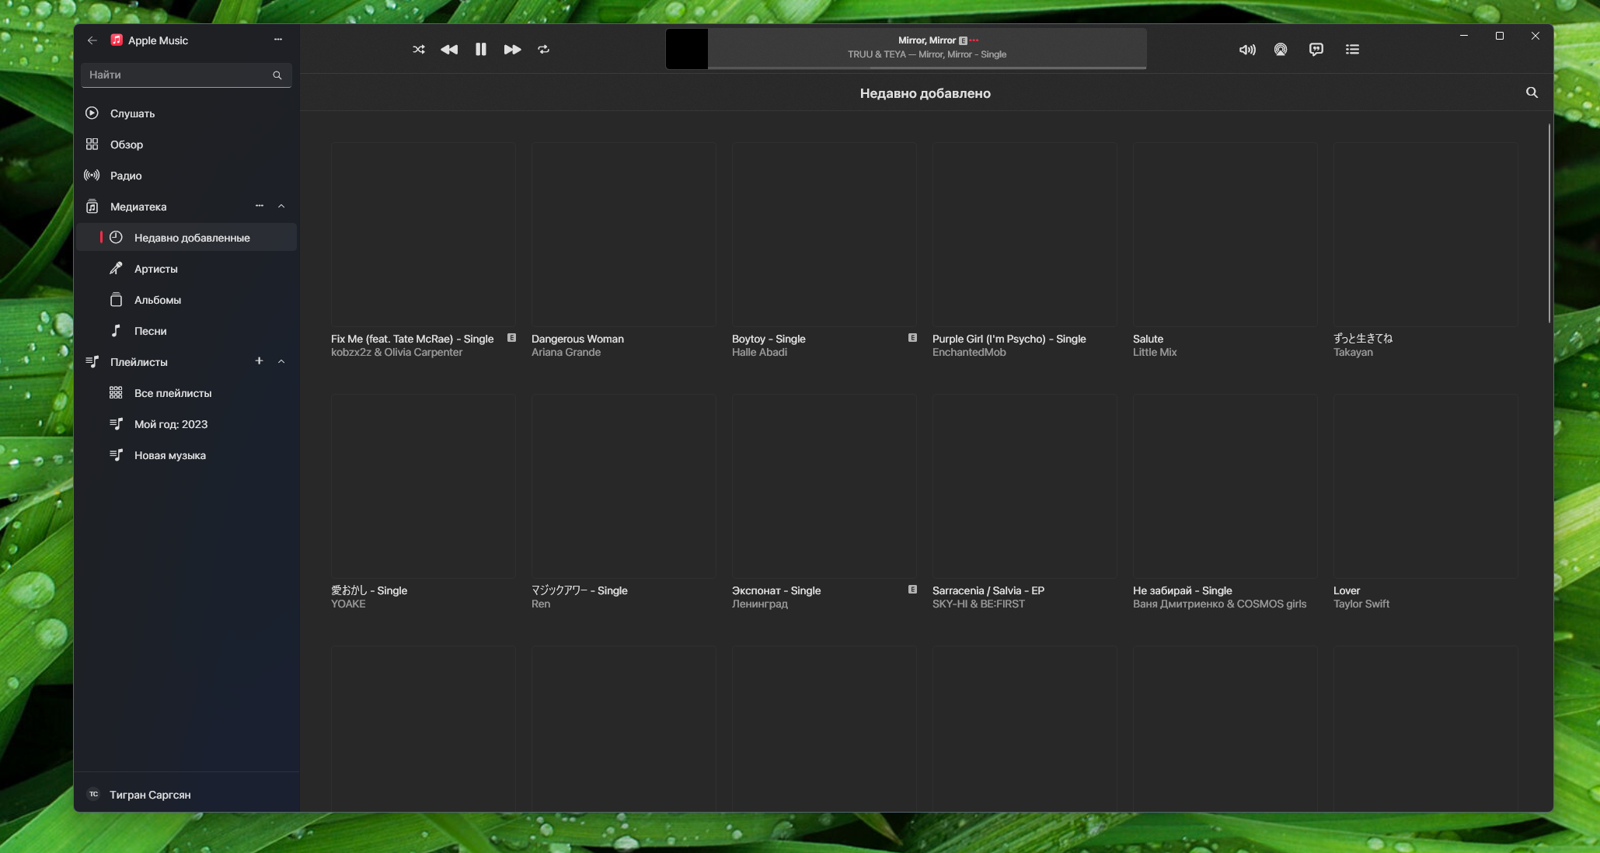
Task: Add a new playlist with plus
Action: [x=260, y=361]
